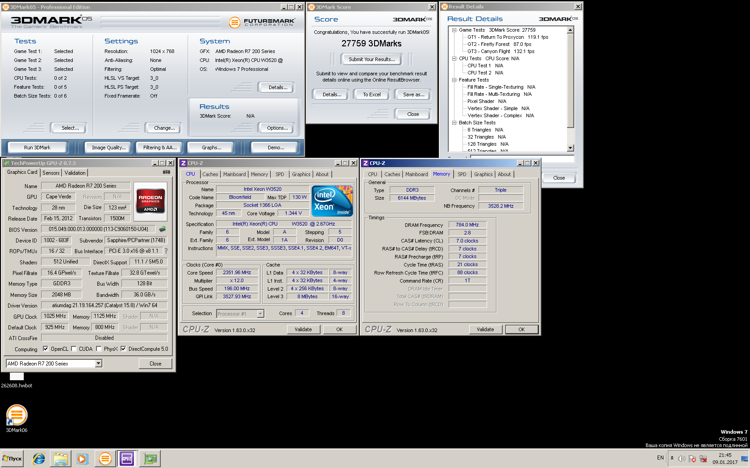The height and width of the screenshot is (468, 750).
Task: Click Graphs button in 3DMark05
Action: tap(211, 148)
